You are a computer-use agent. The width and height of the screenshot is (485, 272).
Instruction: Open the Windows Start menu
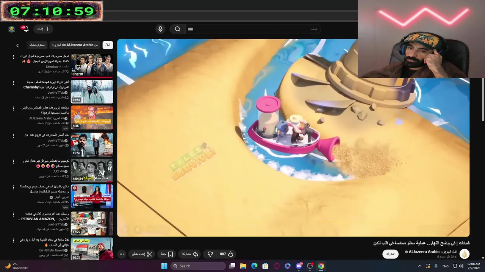tap(164, 266)
